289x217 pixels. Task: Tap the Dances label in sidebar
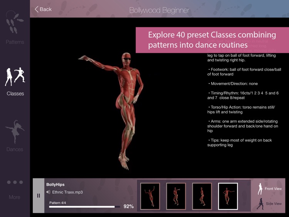point(15,149)
